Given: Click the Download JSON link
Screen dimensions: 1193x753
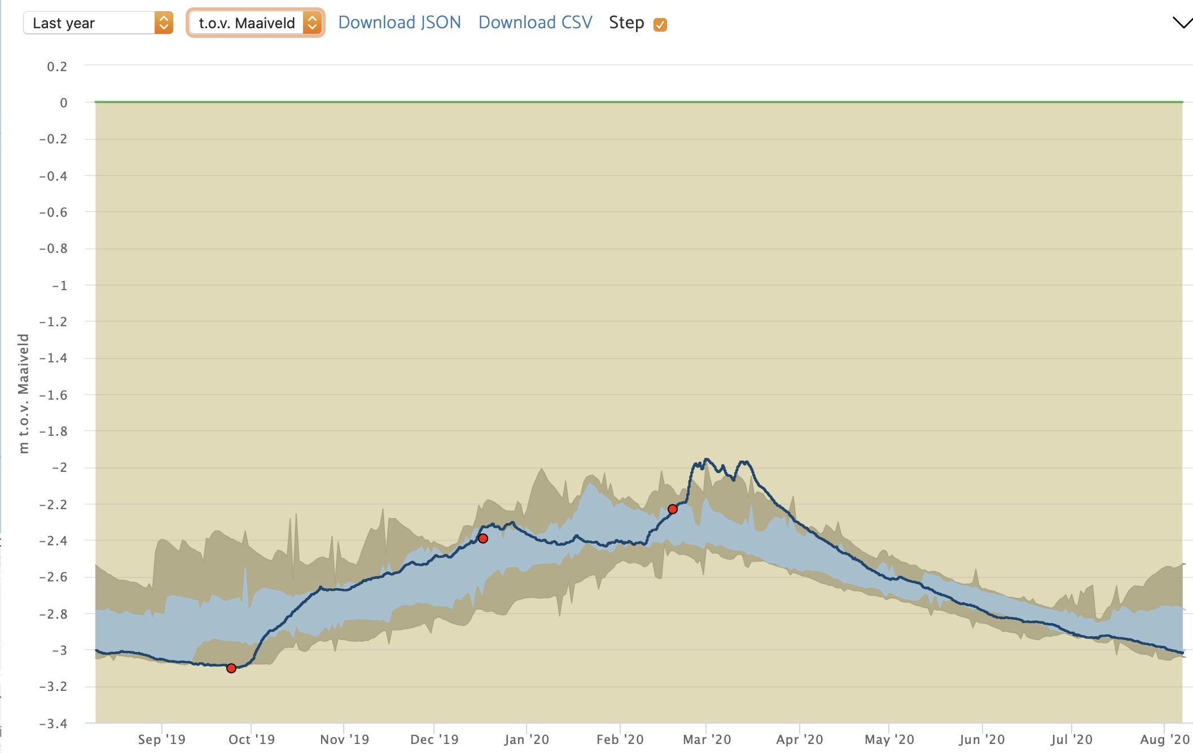Looking at the screenshot, I should pos(400,23).
